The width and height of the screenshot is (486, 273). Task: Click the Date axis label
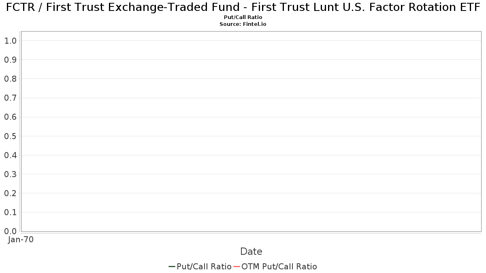click(251, 252)
